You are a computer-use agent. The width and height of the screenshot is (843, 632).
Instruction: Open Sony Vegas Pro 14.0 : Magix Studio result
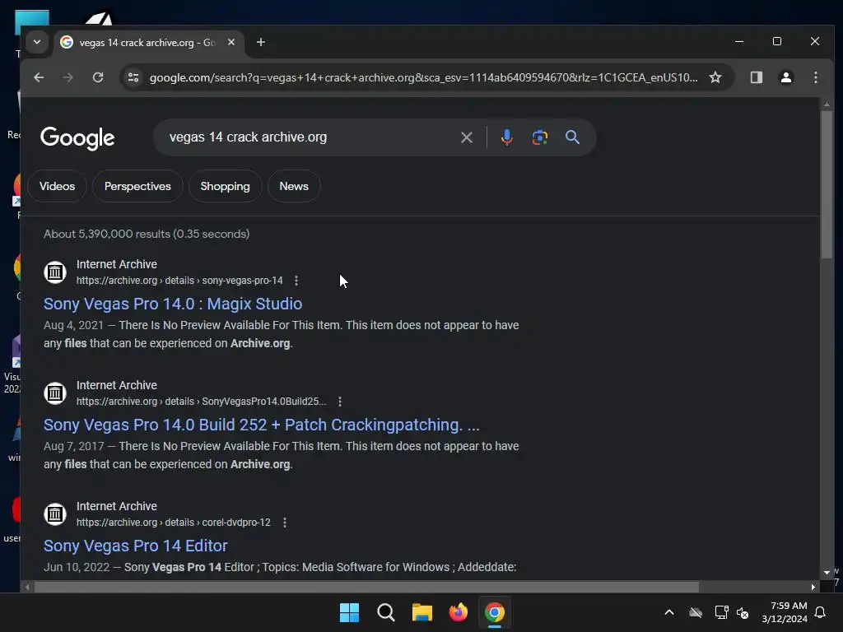(x=173, y=304)
